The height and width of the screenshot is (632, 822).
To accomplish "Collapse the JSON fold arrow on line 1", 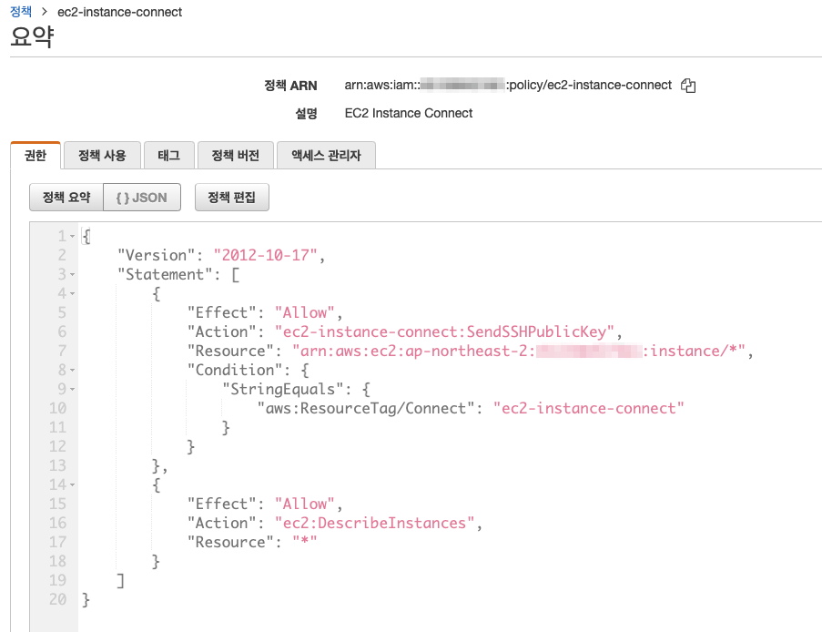I will point(72,237).
